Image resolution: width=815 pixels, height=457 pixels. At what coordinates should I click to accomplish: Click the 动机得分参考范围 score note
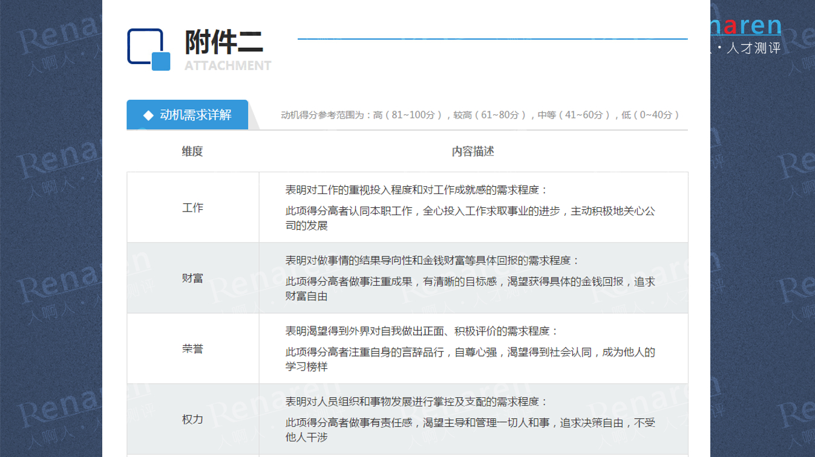click(x=481, y=115)
